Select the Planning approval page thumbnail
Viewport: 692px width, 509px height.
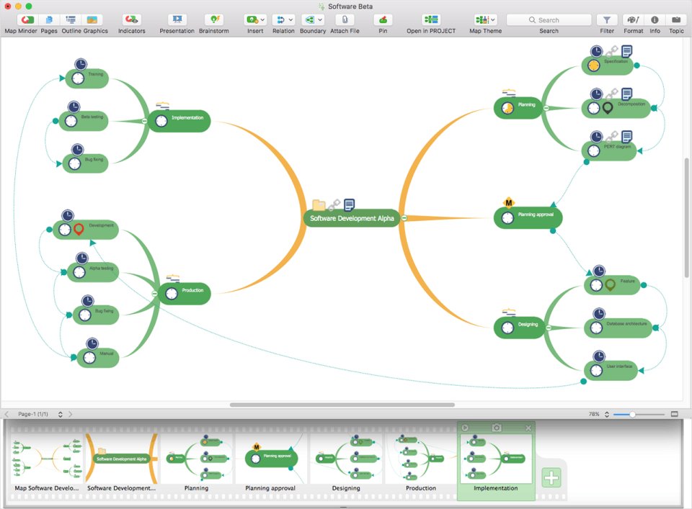pos(272,456)
